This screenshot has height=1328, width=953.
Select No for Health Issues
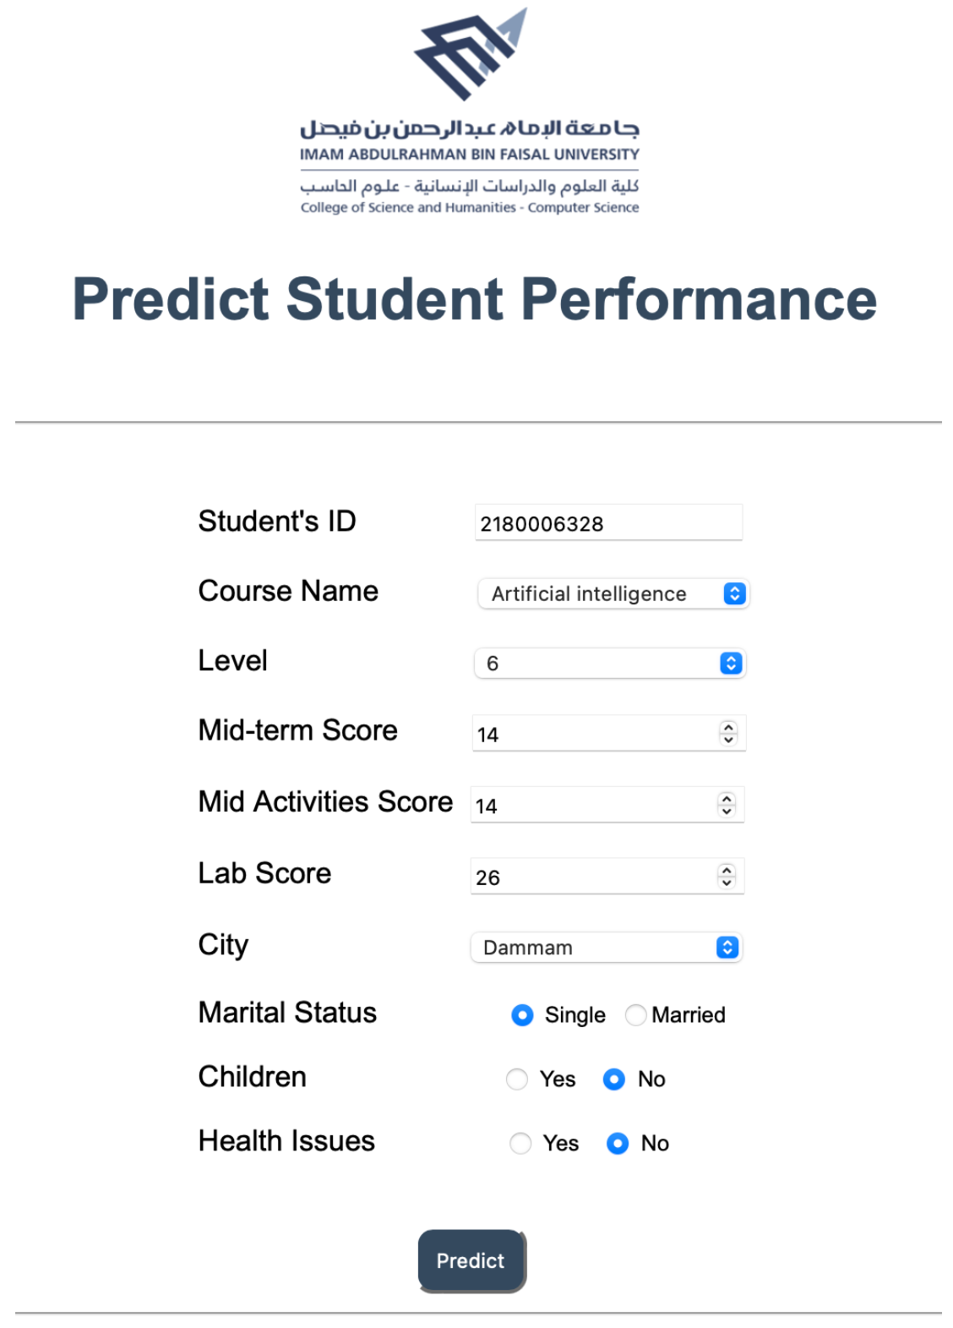tap(618, 1144)
